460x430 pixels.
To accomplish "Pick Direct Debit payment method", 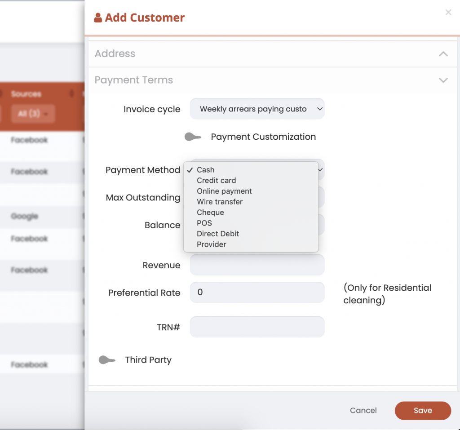I will pyautogui.click(x=218, y=234).
